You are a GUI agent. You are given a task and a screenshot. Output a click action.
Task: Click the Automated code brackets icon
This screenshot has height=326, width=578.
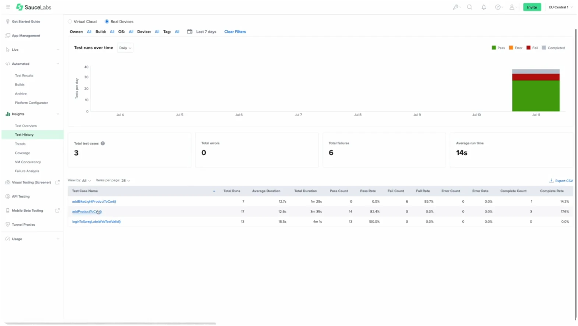tap(8, 64)
